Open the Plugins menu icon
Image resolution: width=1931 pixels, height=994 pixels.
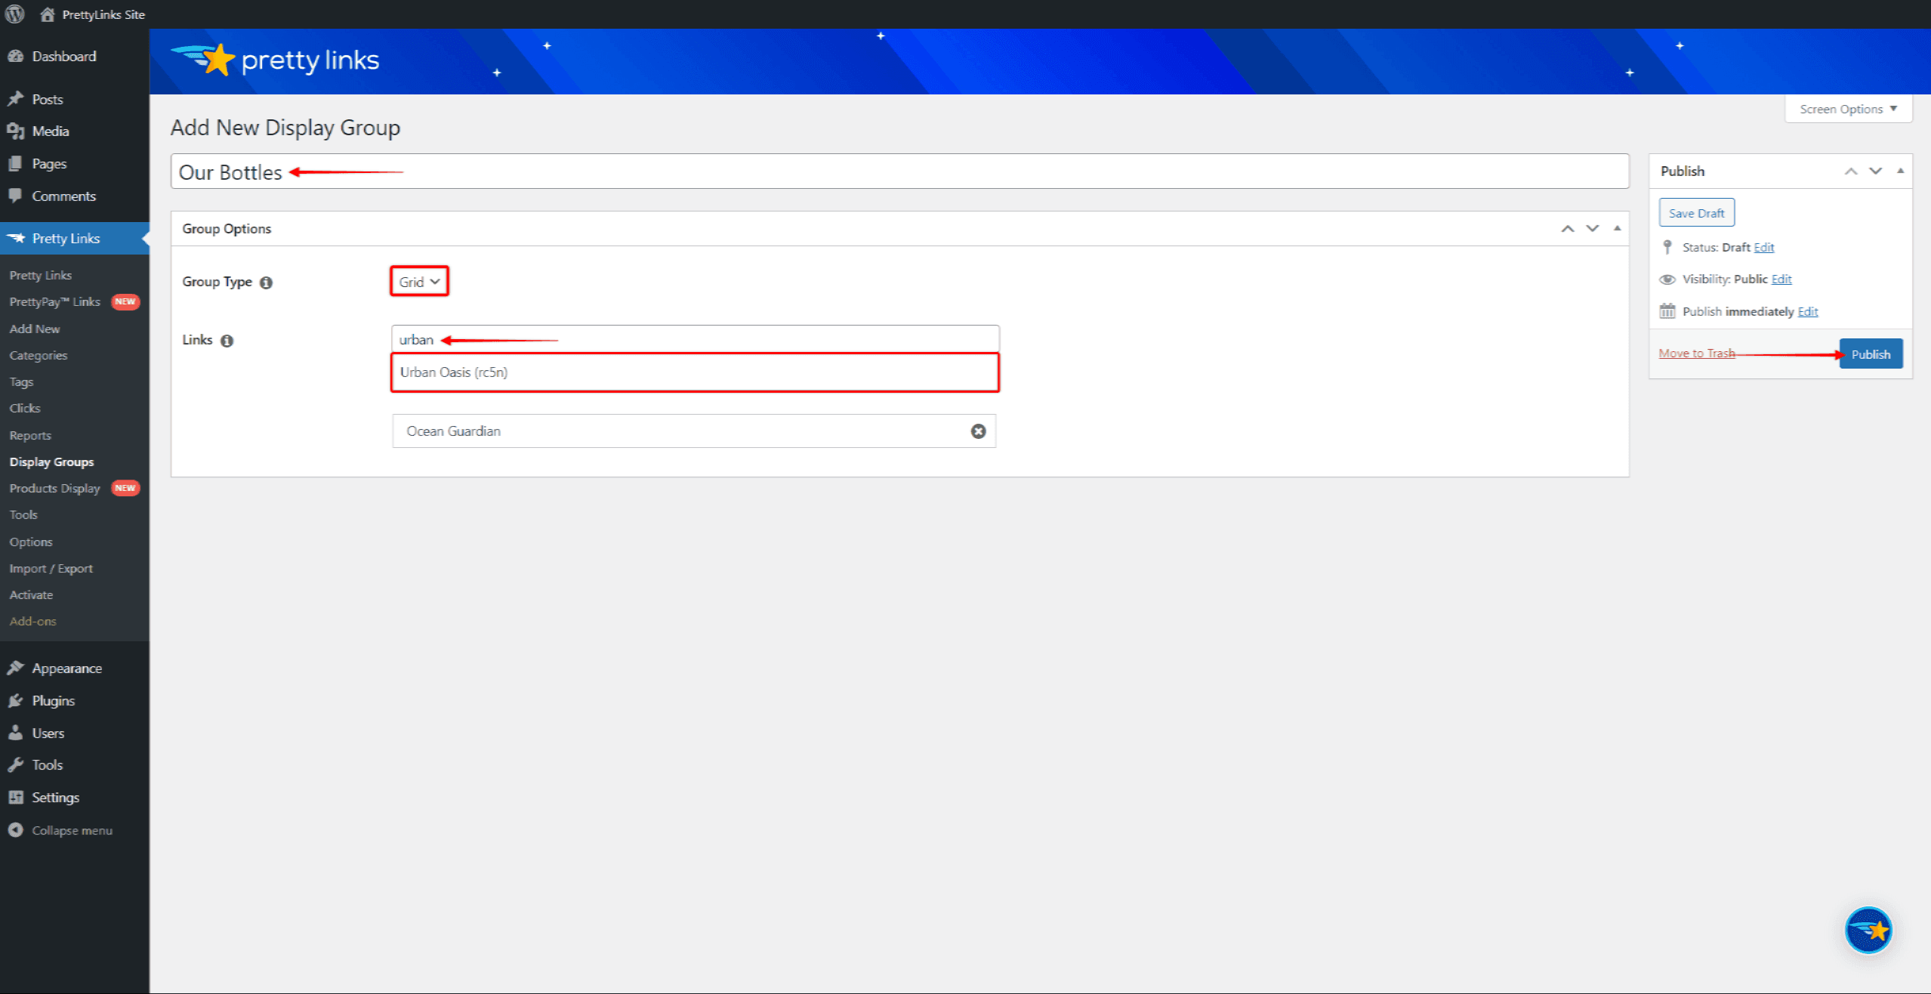[x=15, y=700]
